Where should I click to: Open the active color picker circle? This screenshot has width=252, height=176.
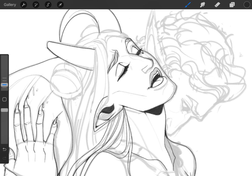247,5
